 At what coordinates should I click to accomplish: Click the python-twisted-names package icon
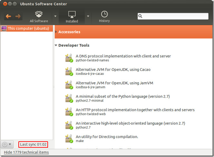pos(69,58)
